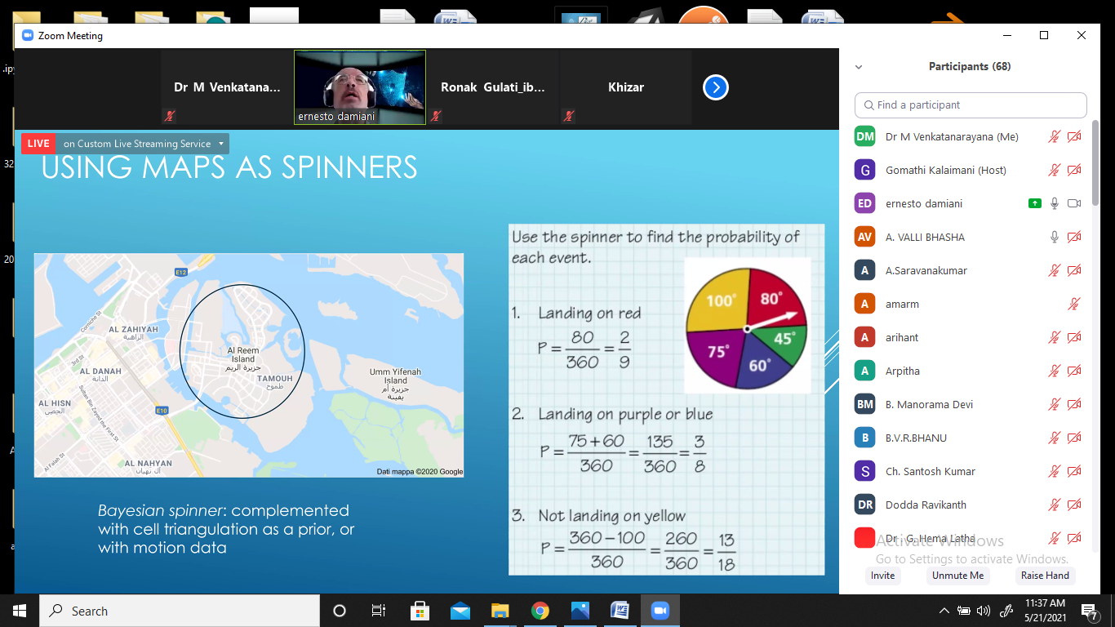Click the muted mic icon for Gomathi Kalaimani (Host)
The height and width of the screenshot is (627, 1115).
pyautogui.click(x=1055, y=171)
